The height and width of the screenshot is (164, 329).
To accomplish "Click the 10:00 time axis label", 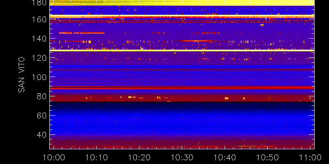I will pyautogui.click(x=53, y=157).
